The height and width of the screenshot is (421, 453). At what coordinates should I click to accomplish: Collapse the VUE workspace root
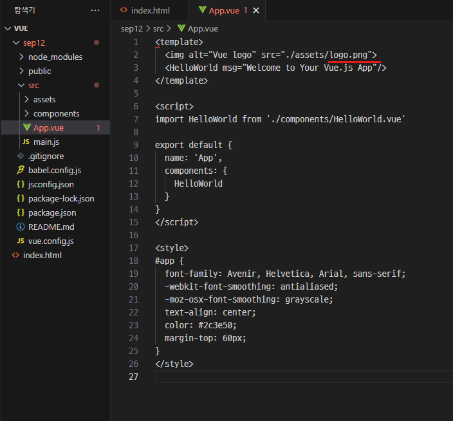point(8,28)
